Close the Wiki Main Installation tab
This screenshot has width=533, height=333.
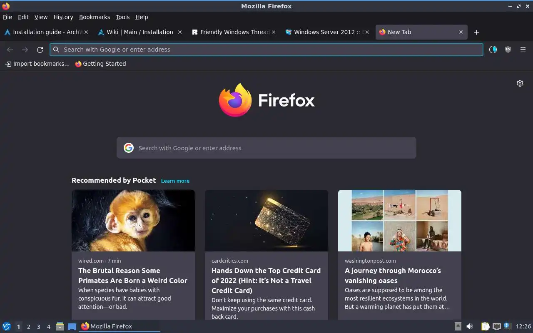point(180,32)
